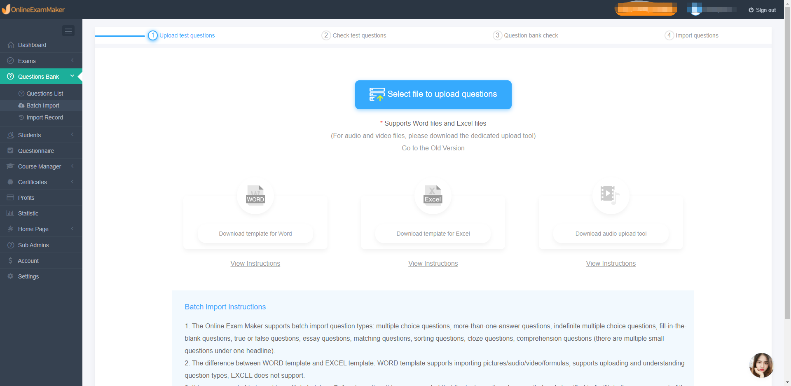
Task: Open View Instructions under Word template
Action: 255,263
